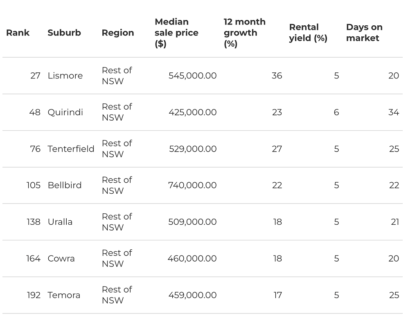The width and height of the screenshot is (419, 320).
Task: Click the Median sale price header
Action: coord(176,33)
